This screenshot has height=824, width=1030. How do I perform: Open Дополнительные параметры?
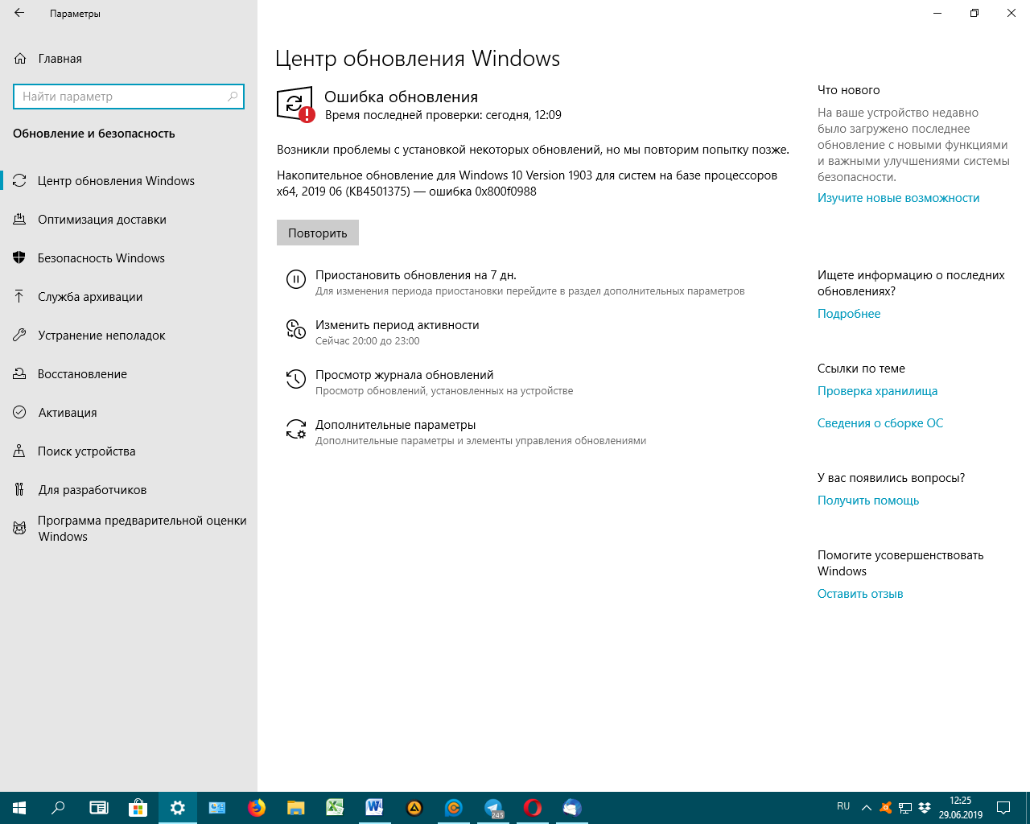[396, 425]
